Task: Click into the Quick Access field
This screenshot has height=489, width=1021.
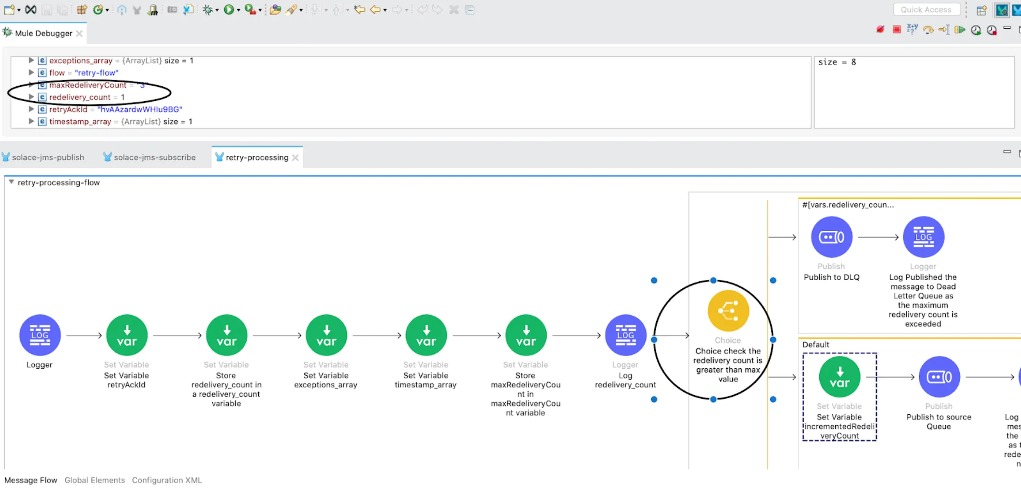Action: pos(926,10)
